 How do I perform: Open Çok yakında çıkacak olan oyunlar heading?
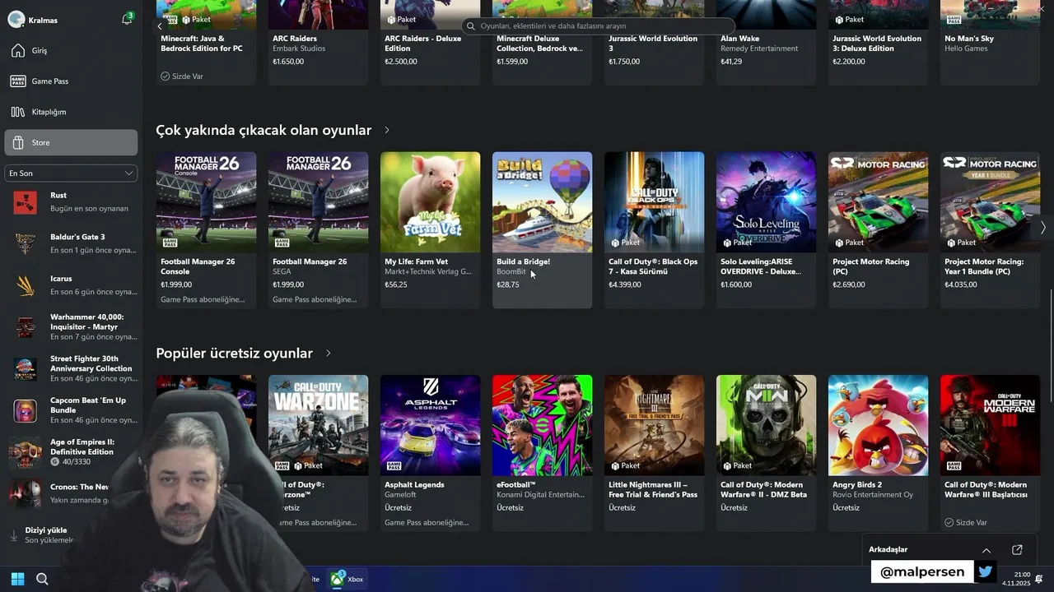[263, 130]
